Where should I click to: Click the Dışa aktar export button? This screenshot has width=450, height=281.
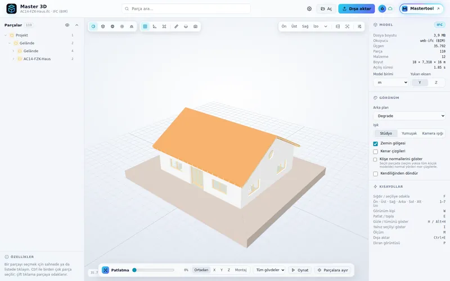pos(357,8)
